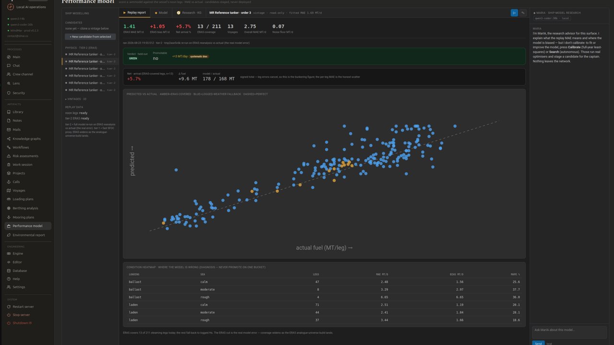Open the Engine icon
The width and height of the screenshot is (614, 345).
[x=9, y=253]
